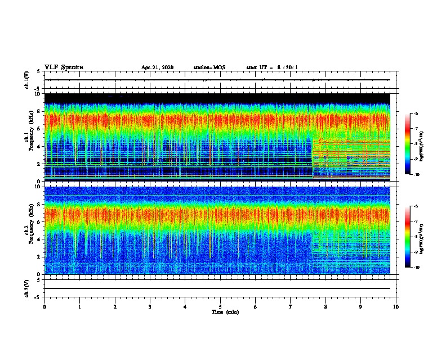
Task: Click the "Time (min)" x-axis label
Action: tap(225, 312)
